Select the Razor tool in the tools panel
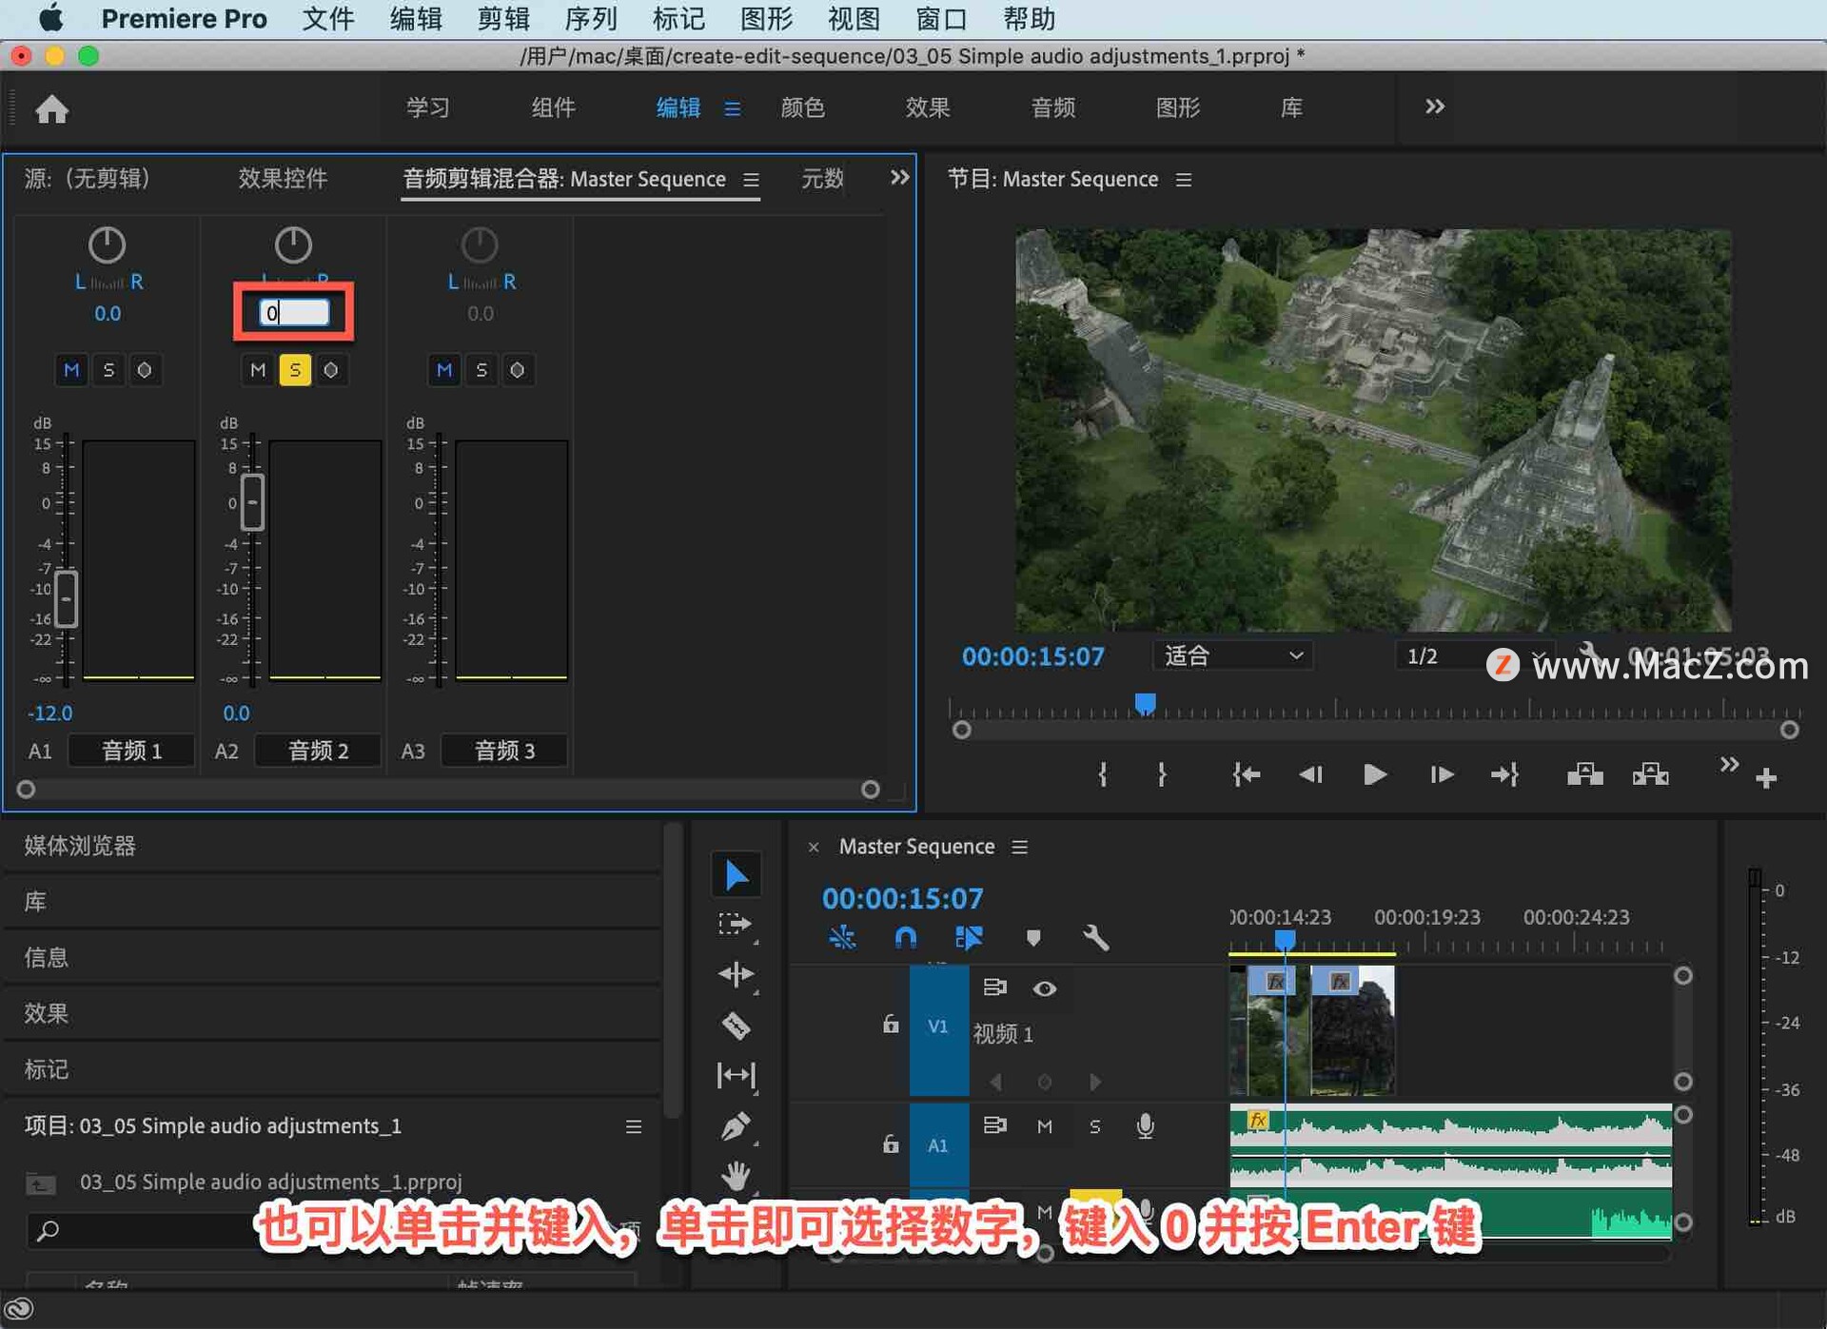 pyautogui.click(x=736, y=1026)
